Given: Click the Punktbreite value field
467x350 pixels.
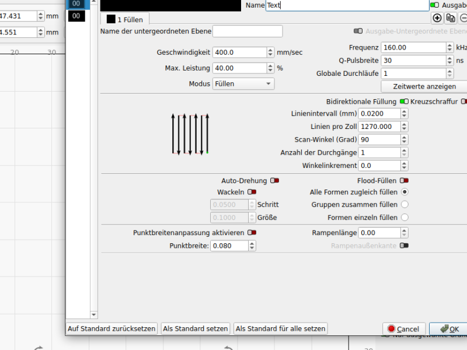Looking at the screenshot, I should pos(229,246).
